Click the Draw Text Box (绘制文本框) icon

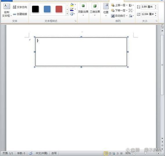[7, 6]
